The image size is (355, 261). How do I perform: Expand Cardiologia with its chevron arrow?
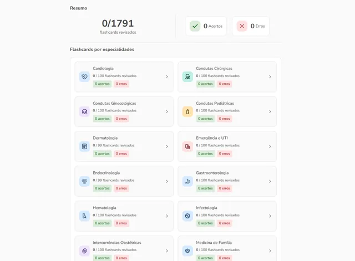pos(167,76)
